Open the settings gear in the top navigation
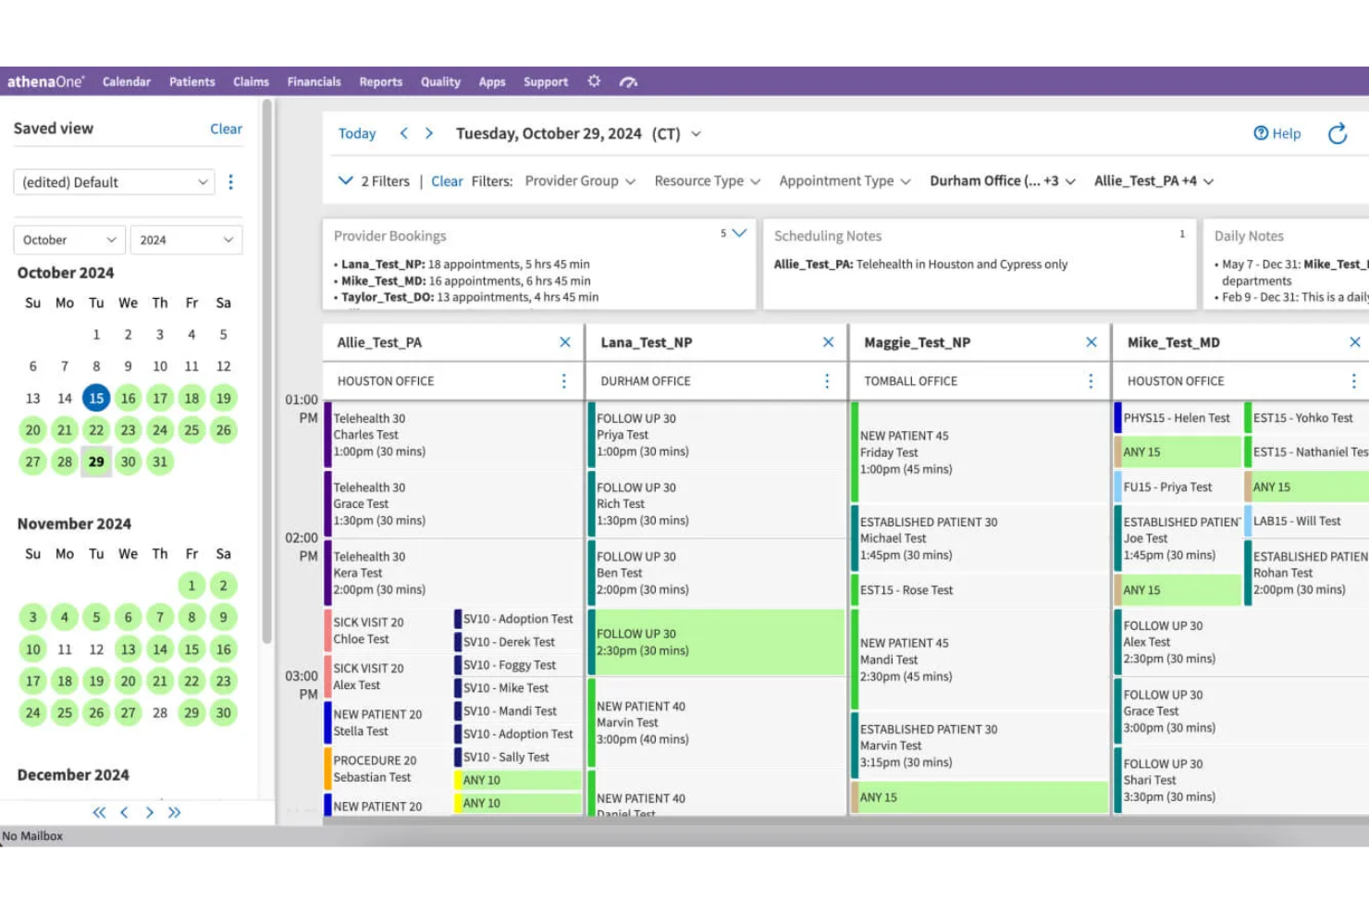Image resolution: width=1369 pixels, height=913 pixels. pyautogui.click(x=593, y=81)
